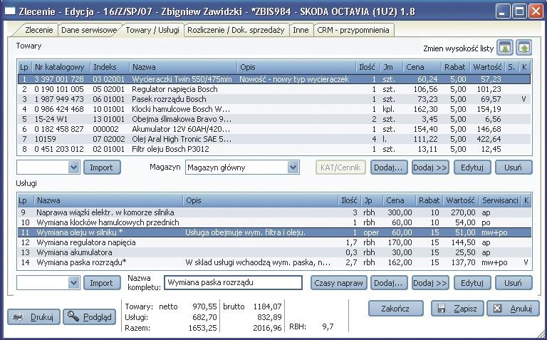Screen dimensions: 547x340
Task: Click the V mark in Pasek rozrządu Bosch row
Action: click(x=523, y=99)
